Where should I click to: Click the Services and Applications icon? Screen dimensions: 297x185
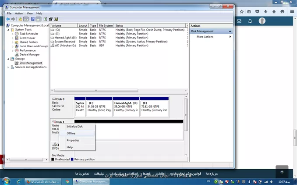(12, 67)
